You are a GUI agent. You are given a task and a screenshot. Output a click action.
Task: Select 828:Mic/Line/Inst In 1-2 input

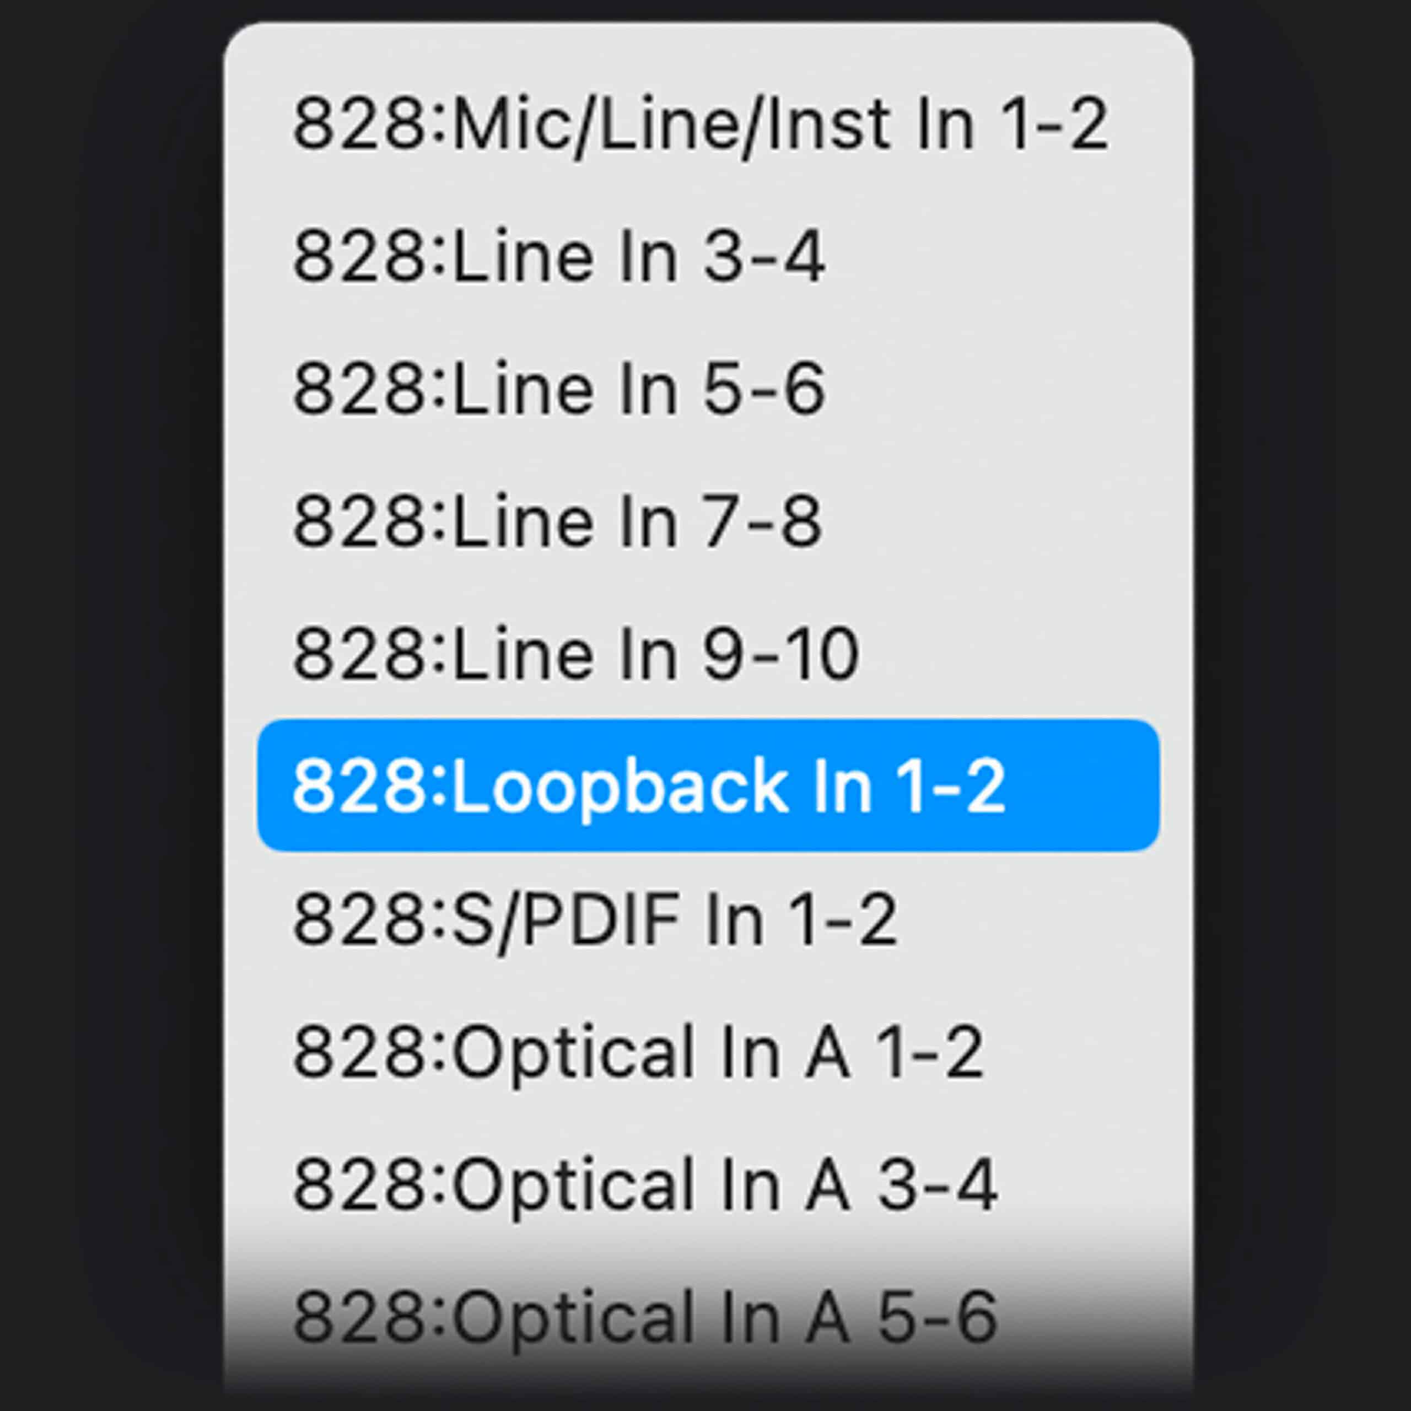pos(699,124)
